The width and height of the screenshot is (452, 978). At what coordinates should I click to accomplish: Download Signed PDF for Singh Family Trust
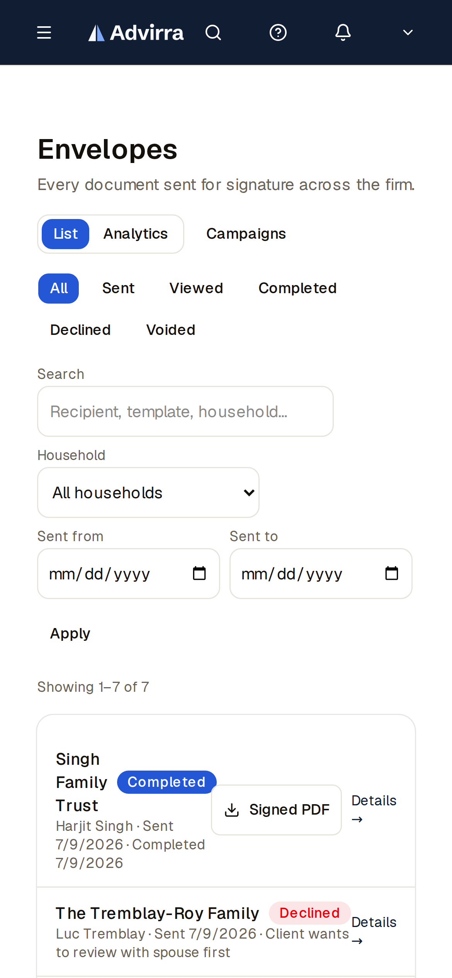point(277,810)
